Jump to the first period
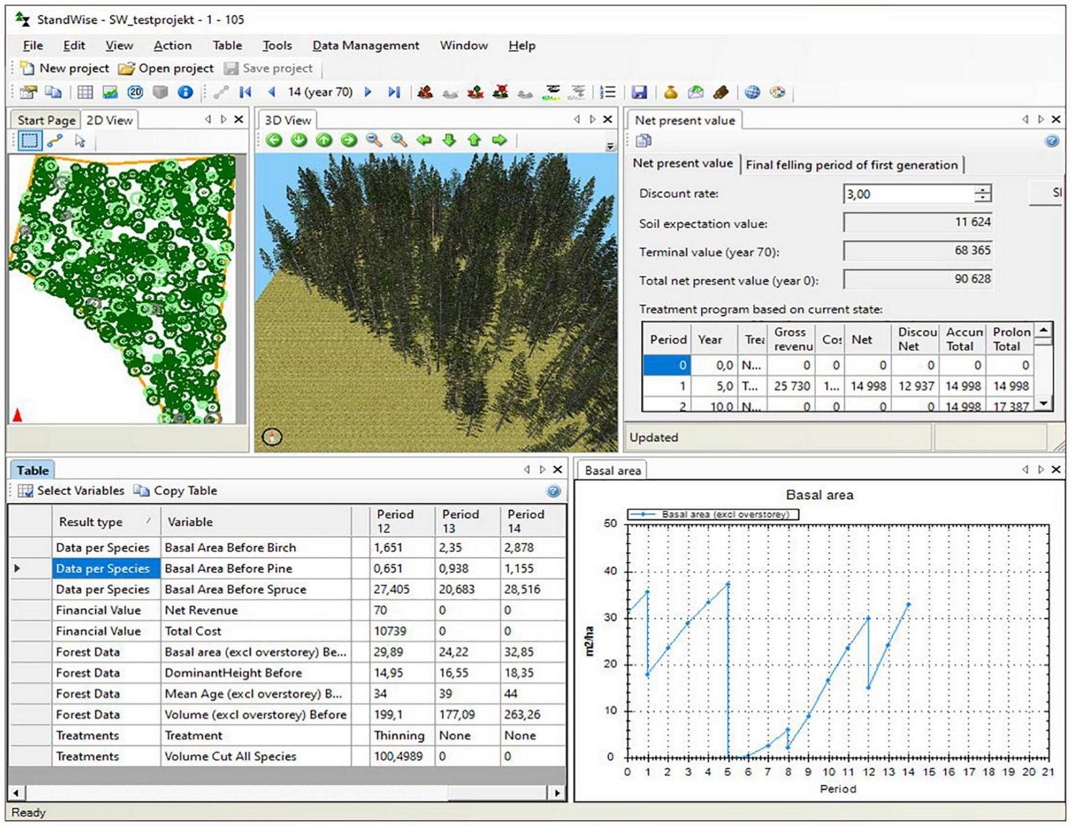 (x=245, y=93)
